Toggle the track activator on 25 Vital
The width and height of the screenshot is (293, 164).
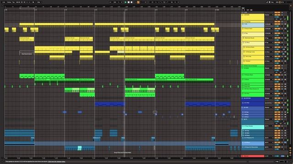click(277, 103)
